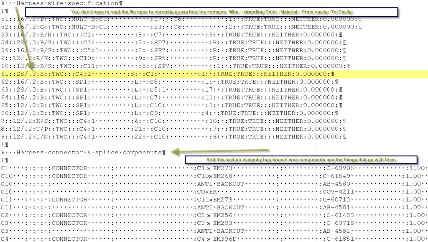Click the wire 62 line from SP1 to C8
The image size is (428, 242).
(x=167, y=82)
